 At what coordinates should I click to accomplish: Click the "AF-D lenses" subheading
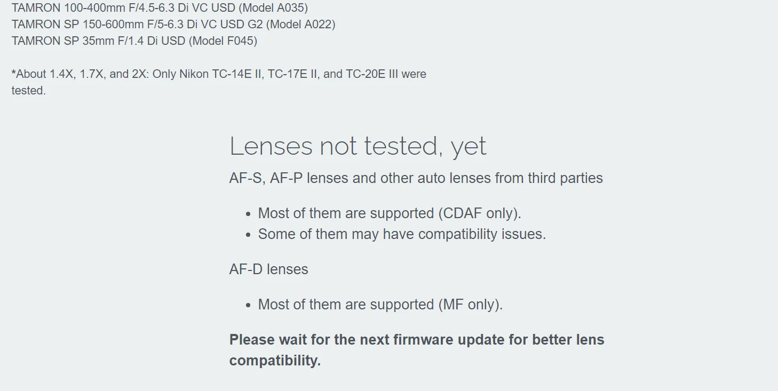[268, 269]
